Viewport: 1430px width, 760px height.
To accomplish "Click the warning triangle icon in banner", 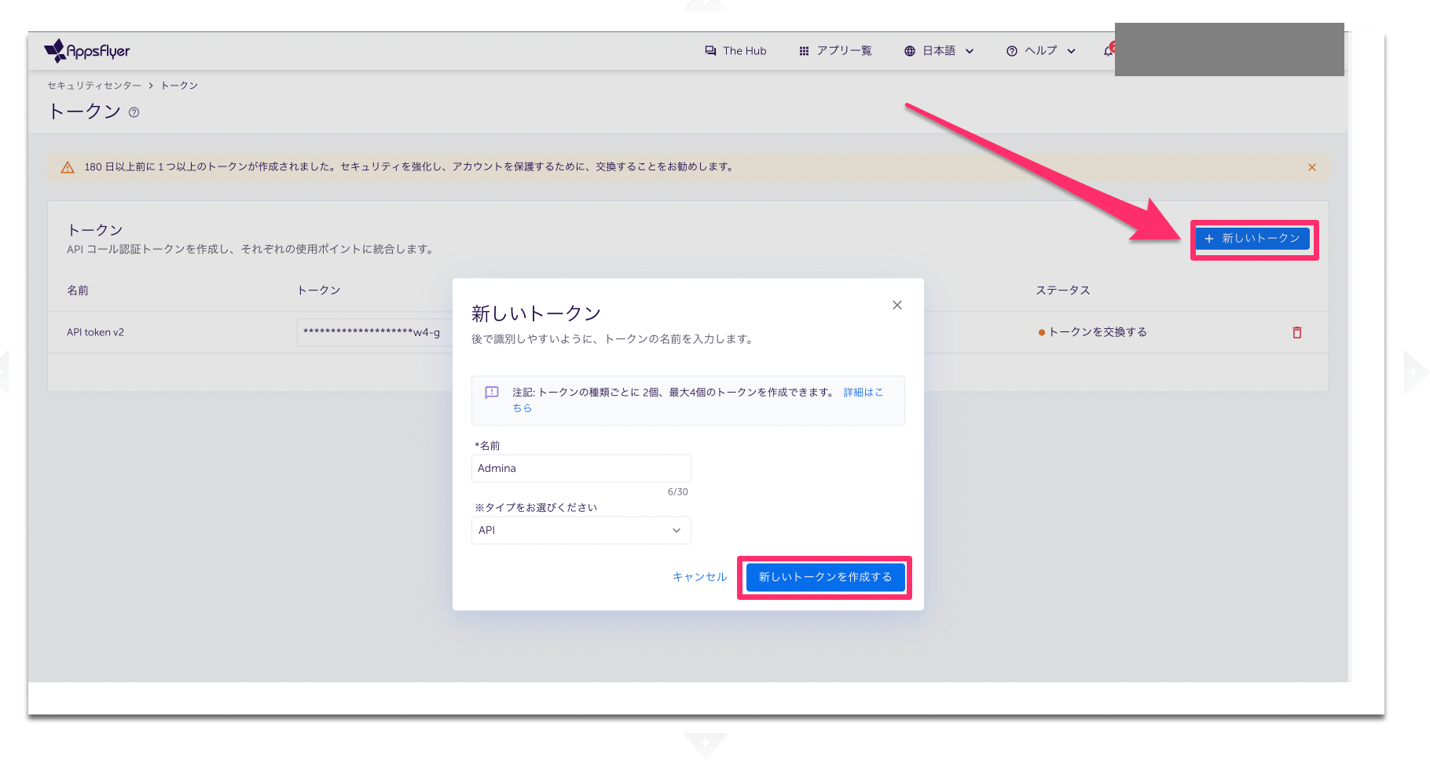I will click(x=68, y=167).
